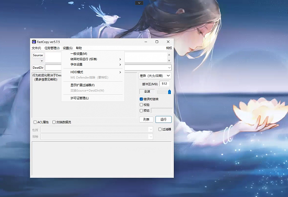This screenshot has width=288, height=197.
Task: Open the 排除 filter combo box
Action: (x=96, y=136)
